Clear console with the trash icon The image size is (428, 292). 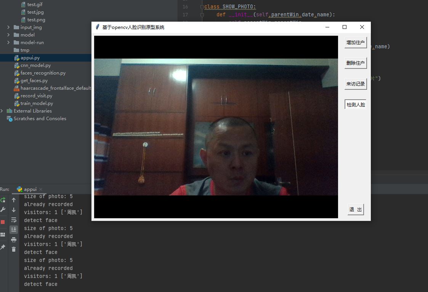(x=14, y=249)
